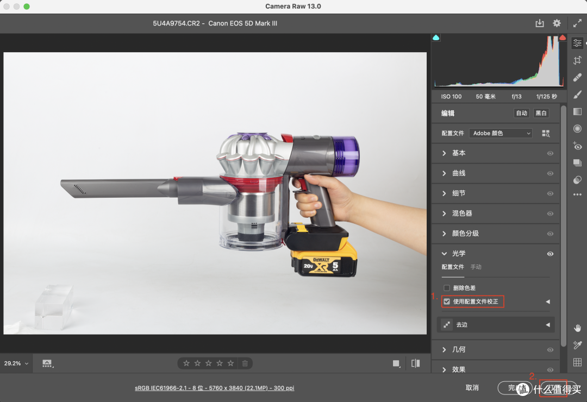
Task: Open the 29.2% zoom level dropdown
Action: [16, 363]
